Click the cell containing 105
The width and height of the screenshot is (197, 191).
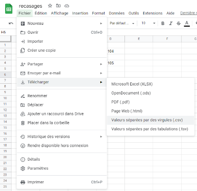coord(116,63)
